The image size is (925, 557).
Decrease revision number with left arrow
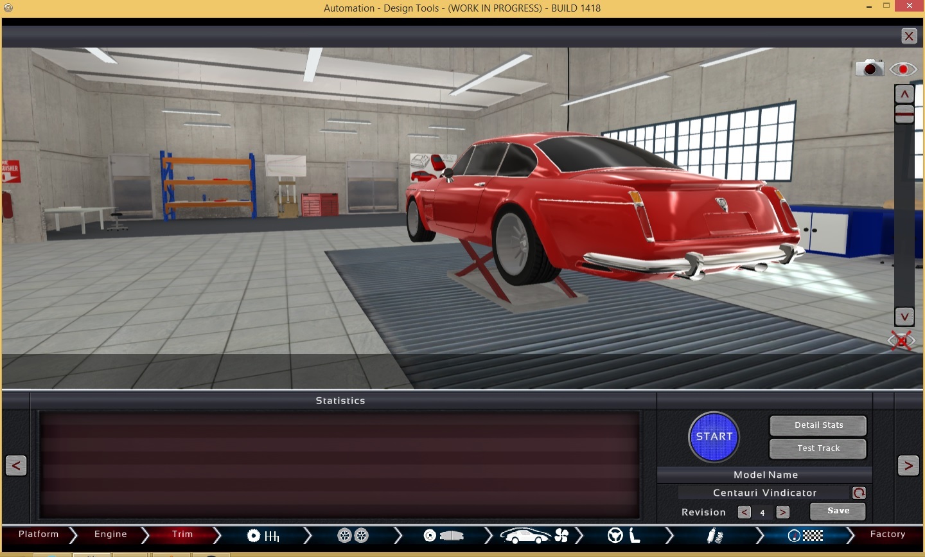click(x=744, y=512)
